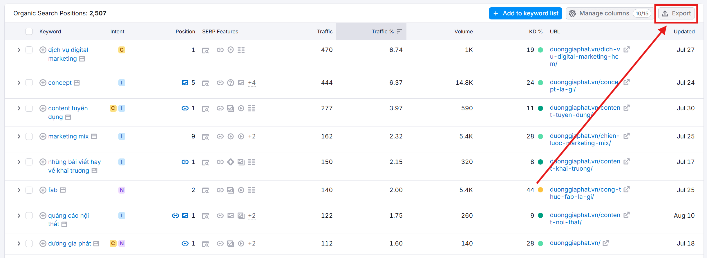Click the gear icon in Manage columns
Screen dimensions: 707x258
572,13
